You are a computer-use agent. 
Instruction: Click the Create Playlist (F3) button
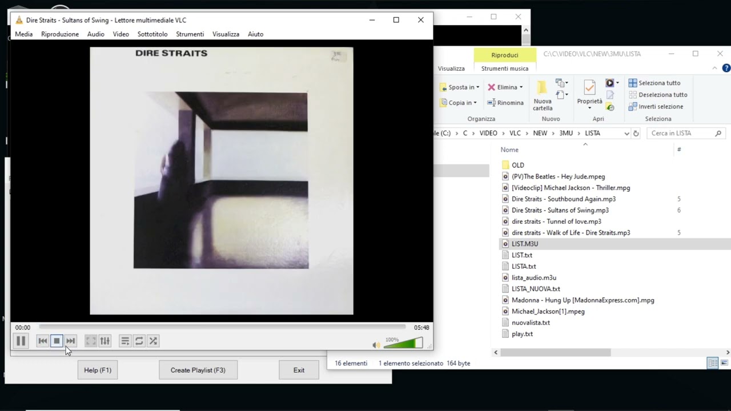point(198,370)
